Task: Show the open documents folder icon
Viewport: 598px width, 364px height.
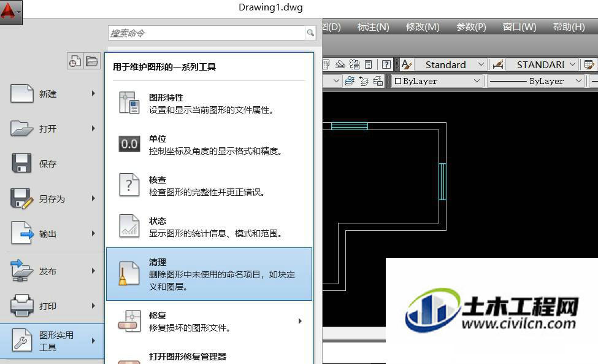Action: [x=92, y=61]
